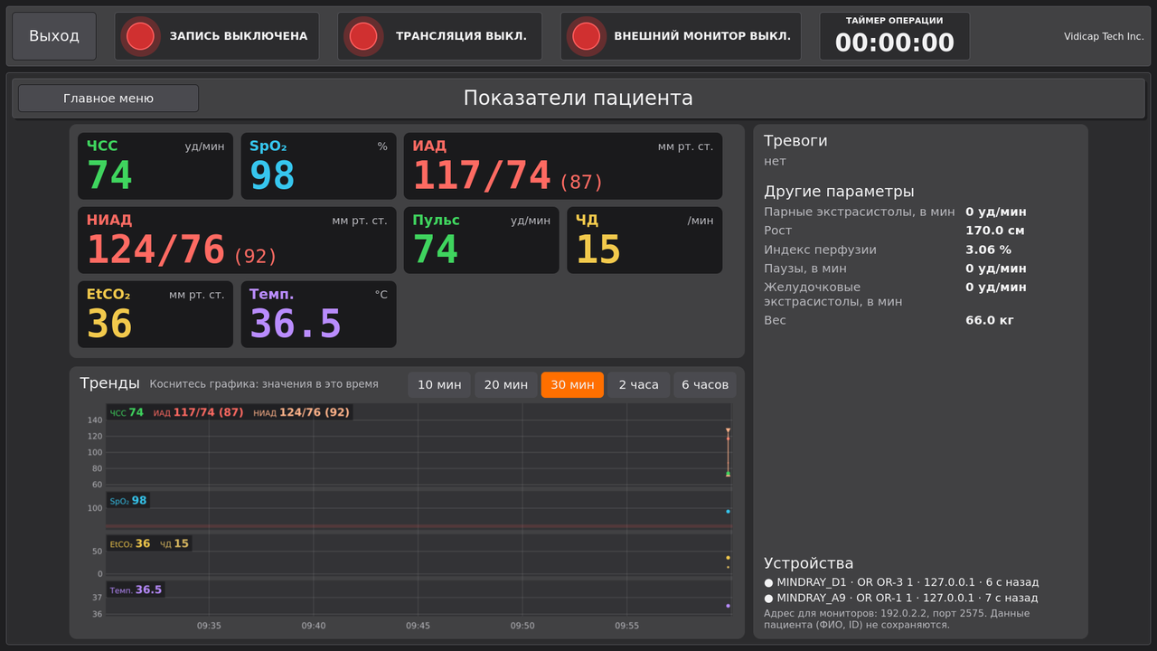Enable broadcast via 'ТРАНСЛЯЦИЯ ВЫКЛ.' button

[440, 36]
